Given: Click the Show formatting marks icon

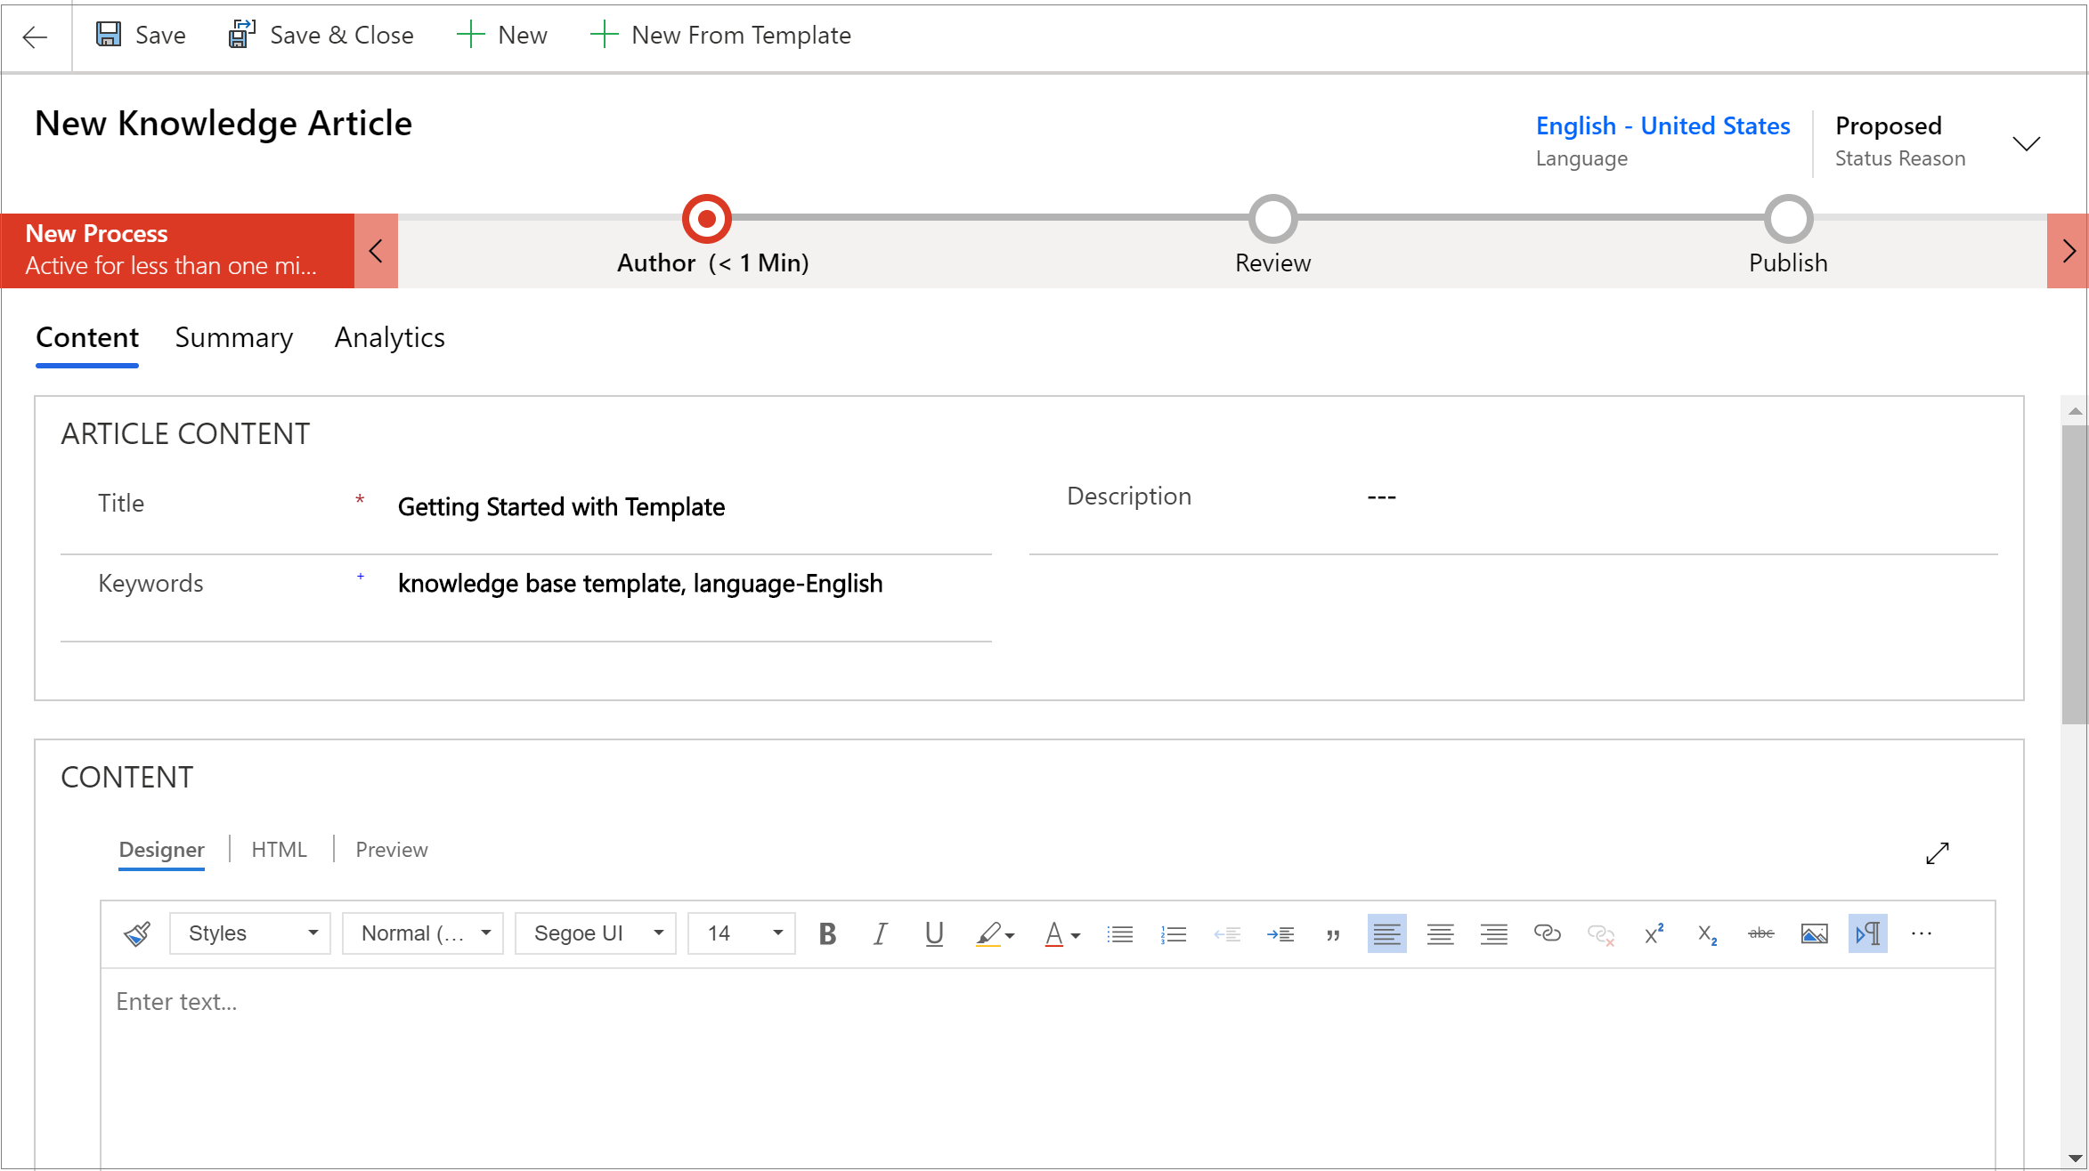Looking at the screenshot, I should pos(1866,933).
